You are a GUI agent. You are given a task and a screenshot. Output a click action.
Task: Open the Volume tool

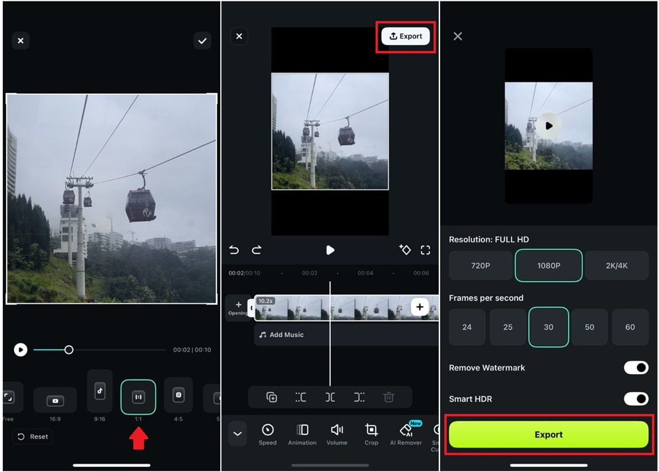click(x=337, y=435)
